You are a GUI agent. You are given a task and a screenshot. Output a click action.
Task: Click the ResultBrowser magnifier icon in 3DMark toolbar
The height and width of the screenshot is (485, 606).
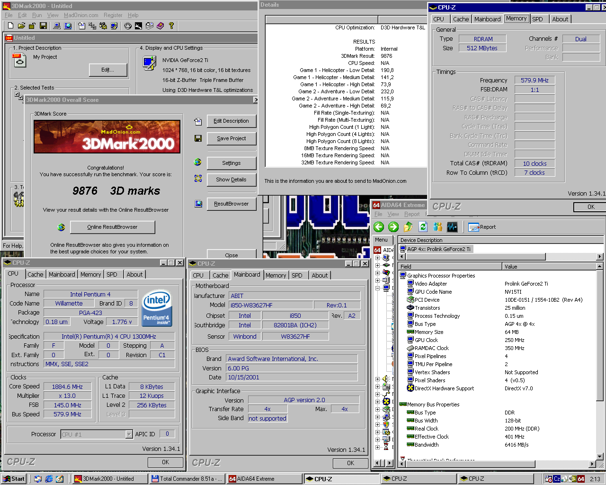pos(68,26)
